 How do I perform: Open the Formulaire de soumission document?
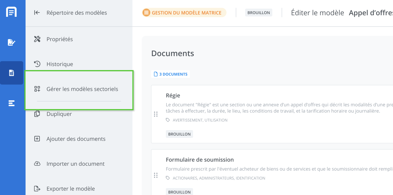[x=200, y=160]
